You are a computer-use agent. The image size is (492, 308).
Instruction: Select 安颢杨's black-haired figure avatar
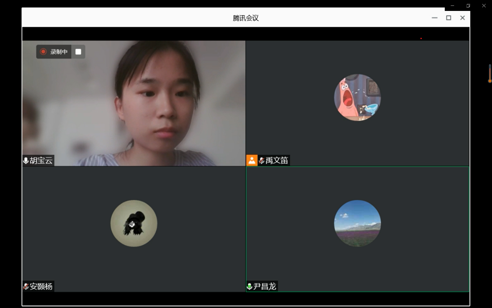134,223
